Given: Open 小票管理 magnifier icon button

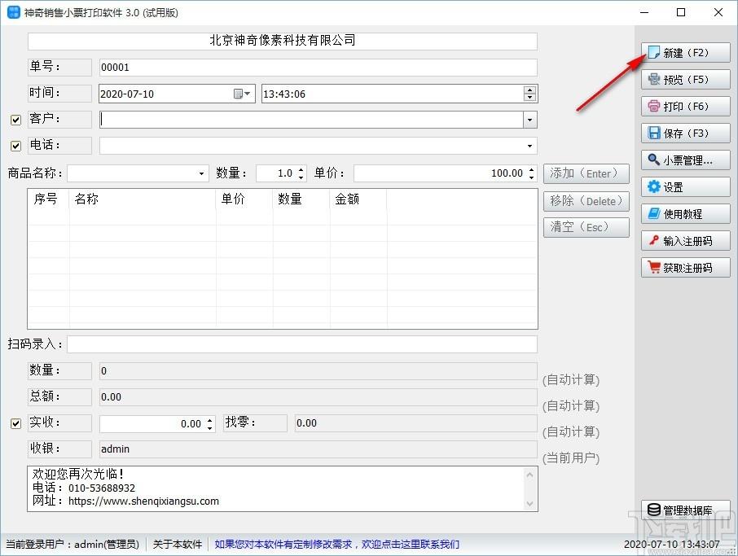Looking at the screenshot, I should click(x=654, y=160).
